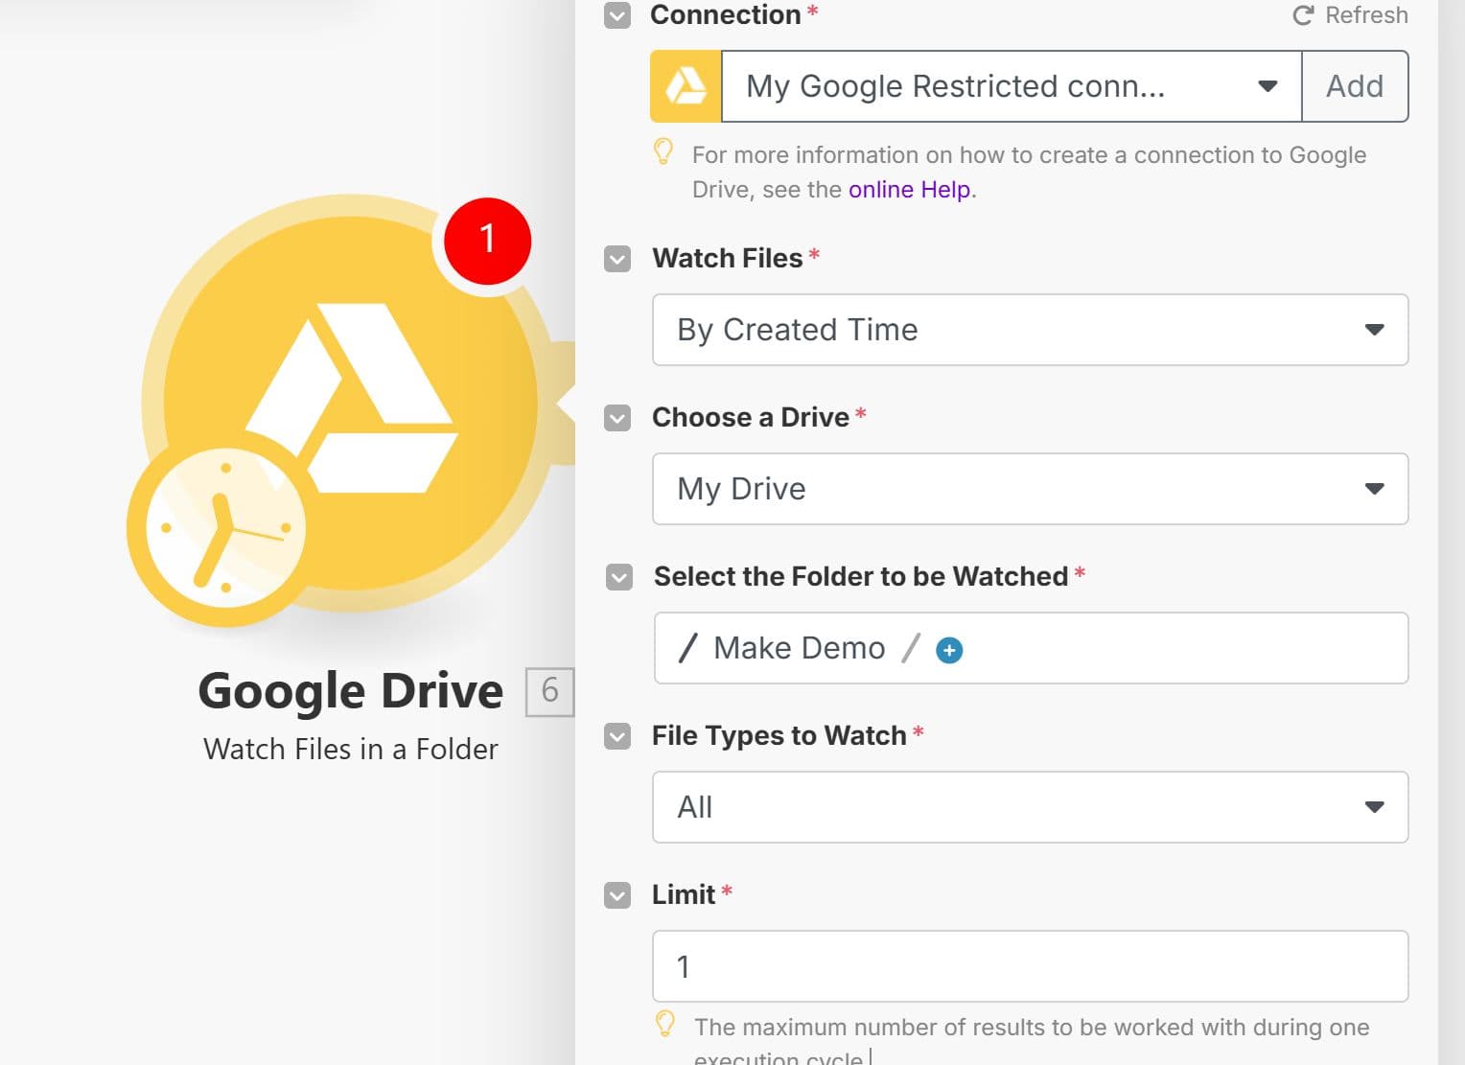1465x1065 pixels.
Task: Click the red notification badge on the module
Action: point(487,241)
